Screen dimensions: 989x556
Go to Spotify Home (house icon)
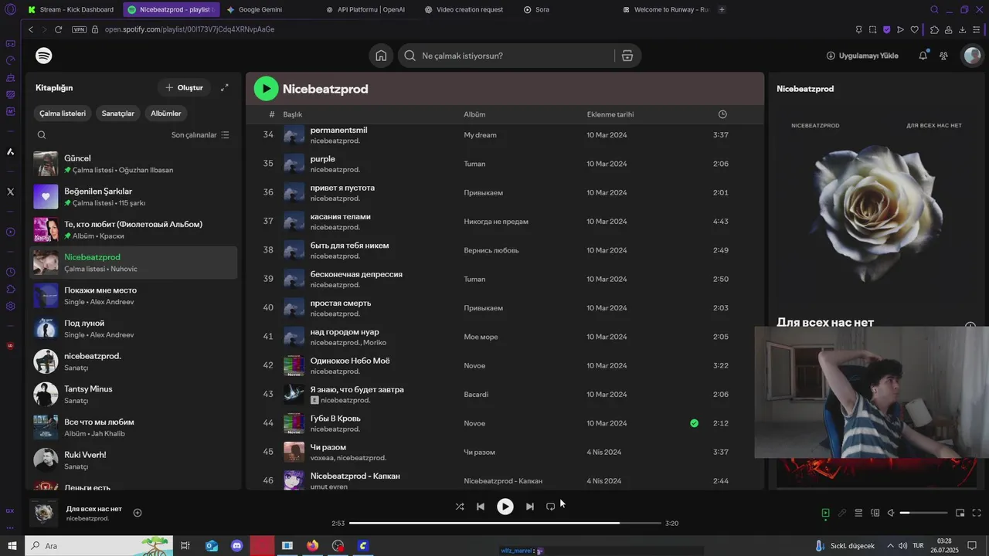coord(381,56)
